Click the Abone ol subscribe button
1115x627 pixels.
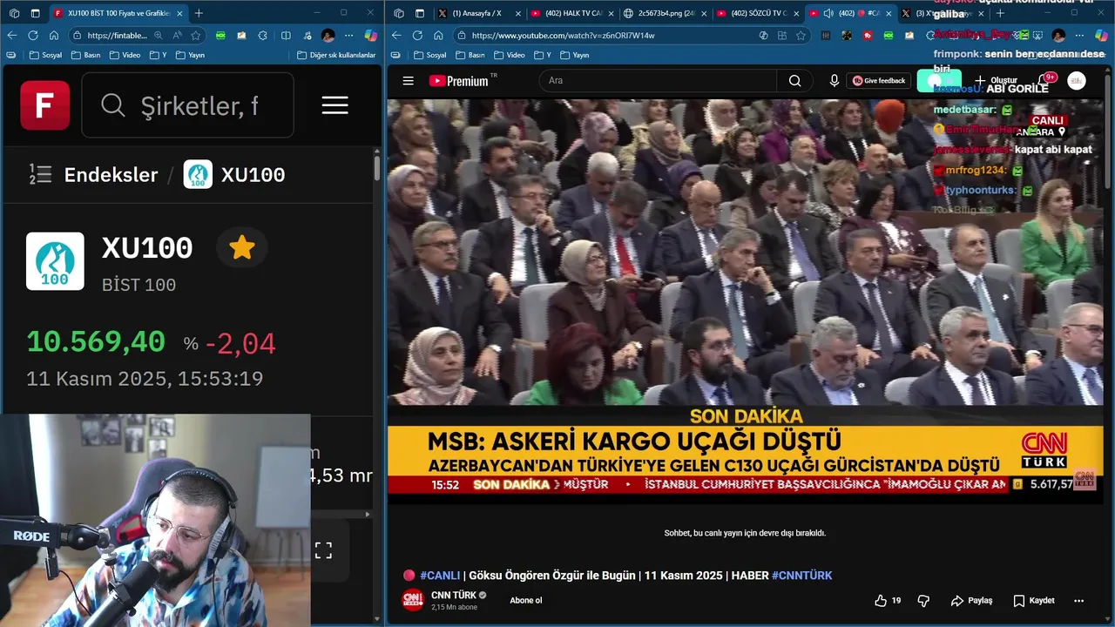[x=526, y=600]
